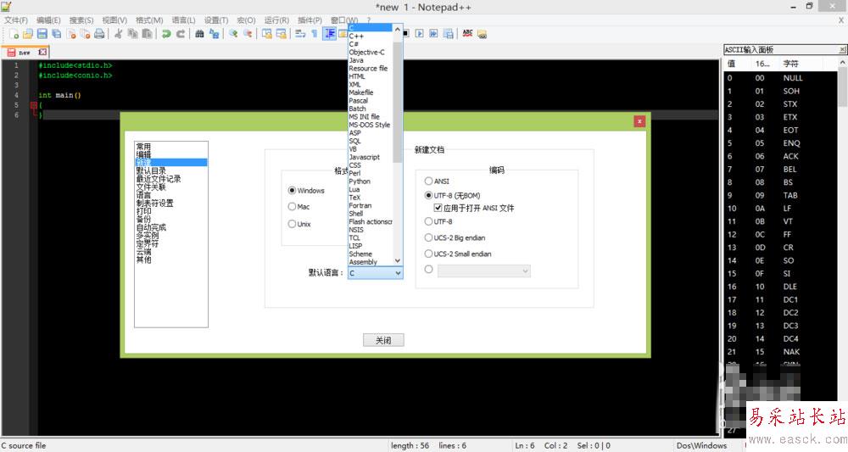Open Find with the binoculars icon
This screenshot has width=848, height=452.
click(199, 34)
